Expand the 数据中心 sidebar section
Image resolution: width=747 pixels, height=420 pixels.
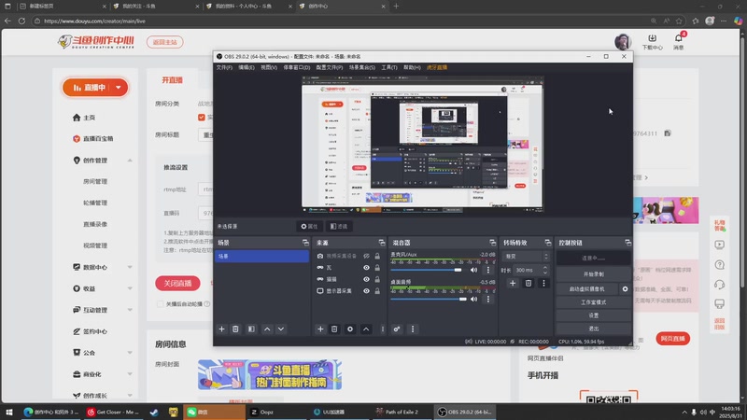click(x=130, y=267)
